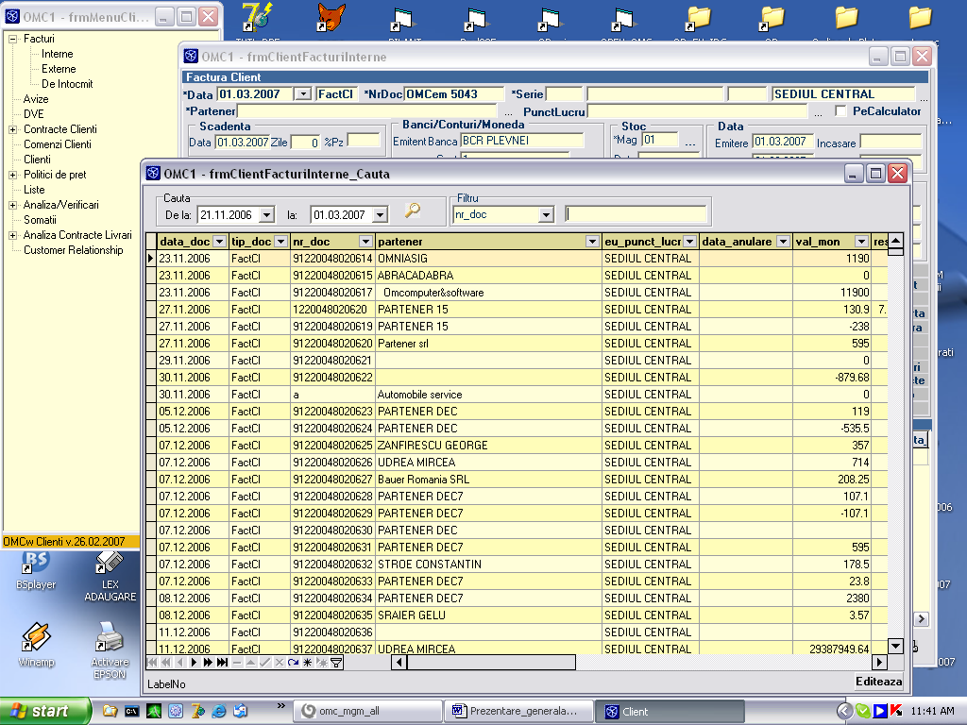
Task: Select De Intocmit under Facturi
Action: click(x=67, y=84)
